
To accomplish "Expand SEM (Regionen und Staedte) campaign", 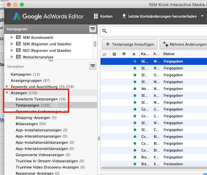I will tap(12, 44).
